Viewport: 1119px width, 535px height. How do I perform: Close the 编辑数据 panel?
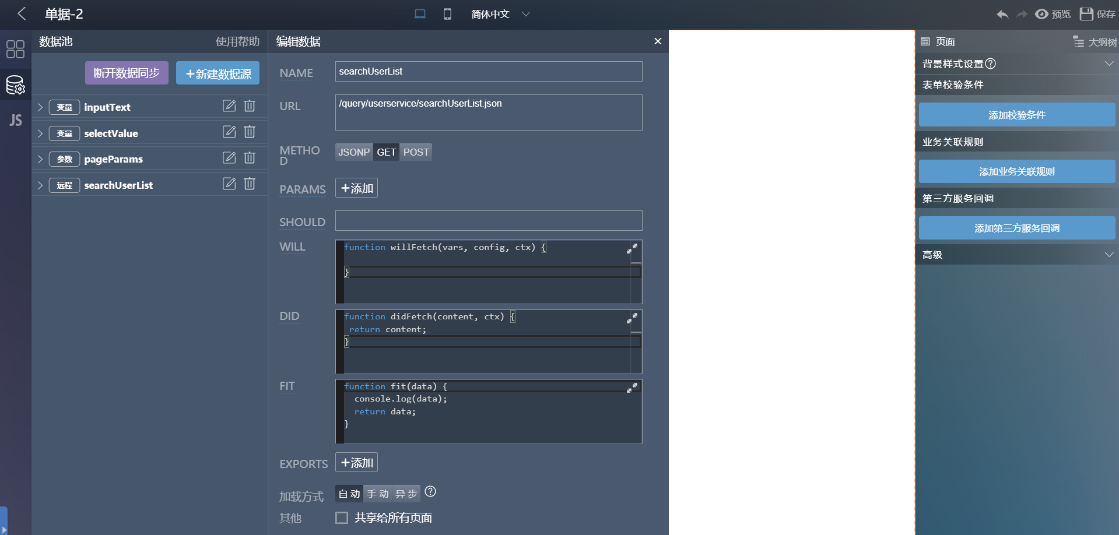tap(658, 41)
